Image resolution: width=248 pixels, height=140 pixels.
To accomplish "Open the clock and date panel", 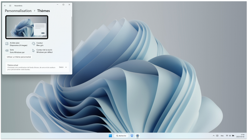I will (242, 135).
